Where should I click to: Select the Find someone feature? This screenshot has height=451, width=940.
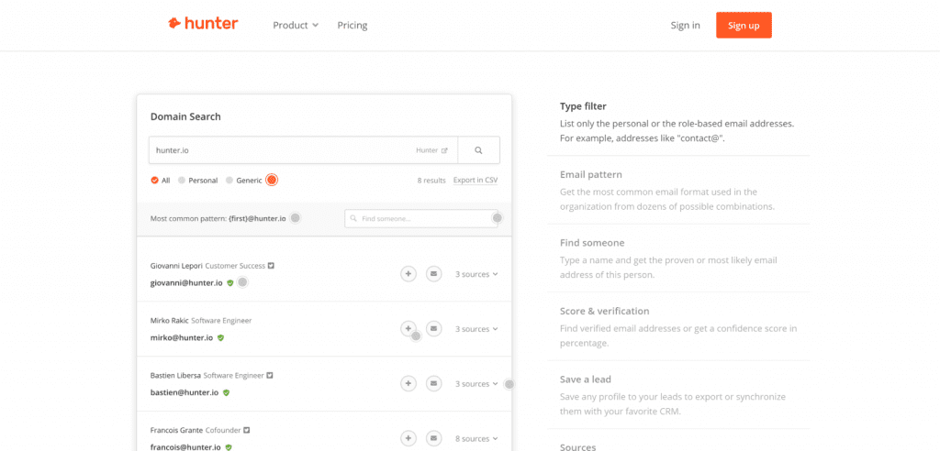[678, 258]
